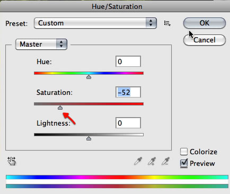Open the Preset Custom dropdown
The width and height of the screenshot is (230, 194).
pyautogui.click(x=95, y=23)
